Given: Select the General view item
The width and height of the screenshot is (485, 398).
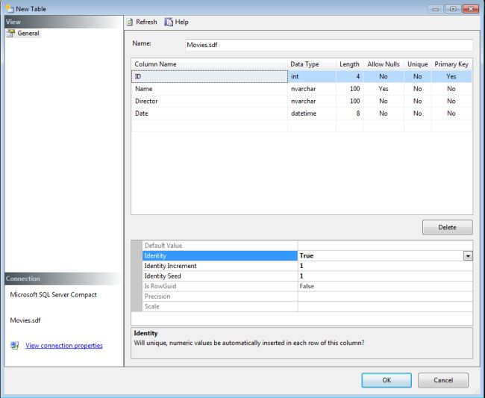Looking at the screenshot, I should pos(23,33).
